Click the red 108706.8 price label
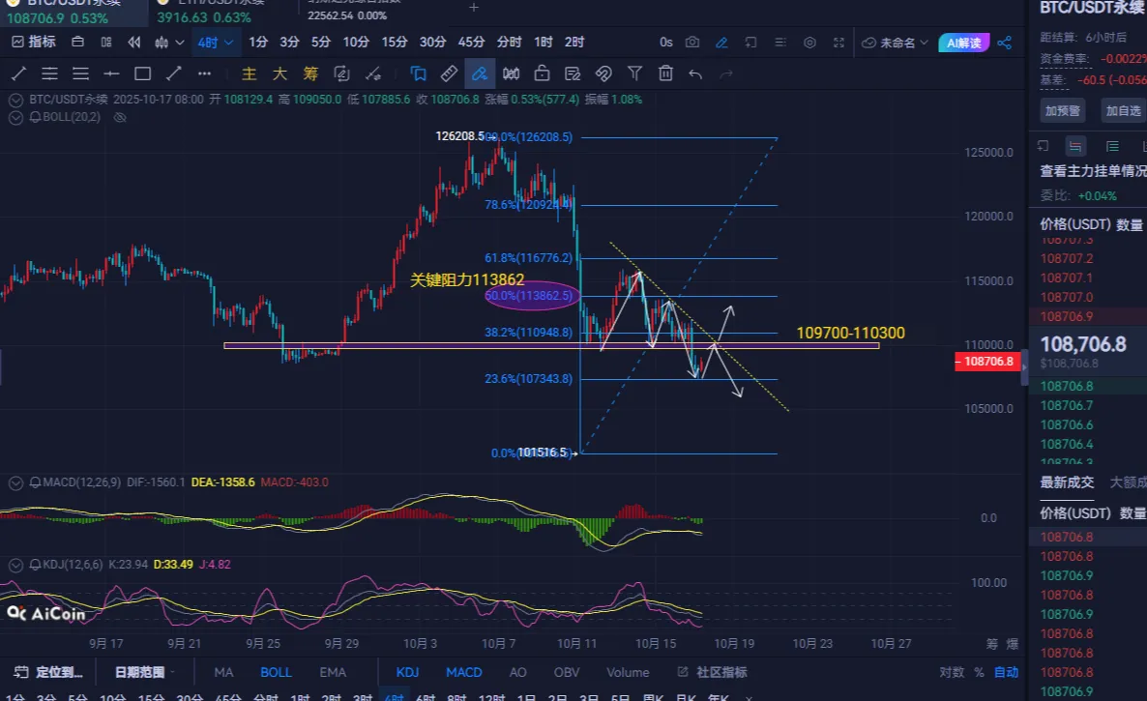 pyautogui.click(x=987, y=362)
